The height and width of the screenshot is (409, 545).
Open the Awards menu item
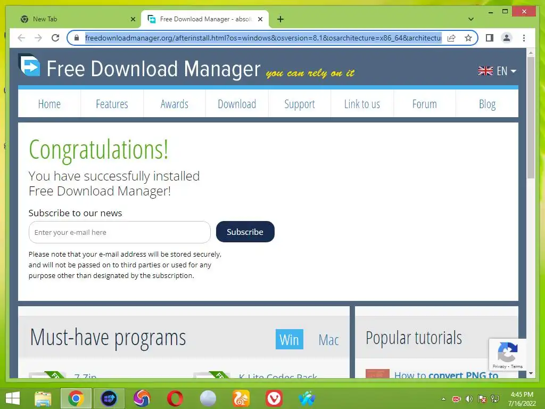(x=175, y=104)
